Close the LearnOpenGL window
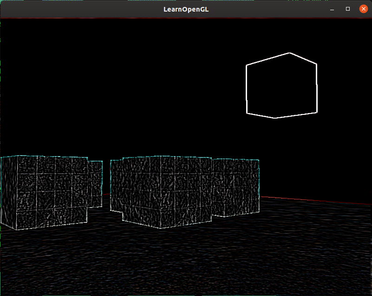Image resolution: width=372 pixels, height=296 pixels. tap(363, 9)
